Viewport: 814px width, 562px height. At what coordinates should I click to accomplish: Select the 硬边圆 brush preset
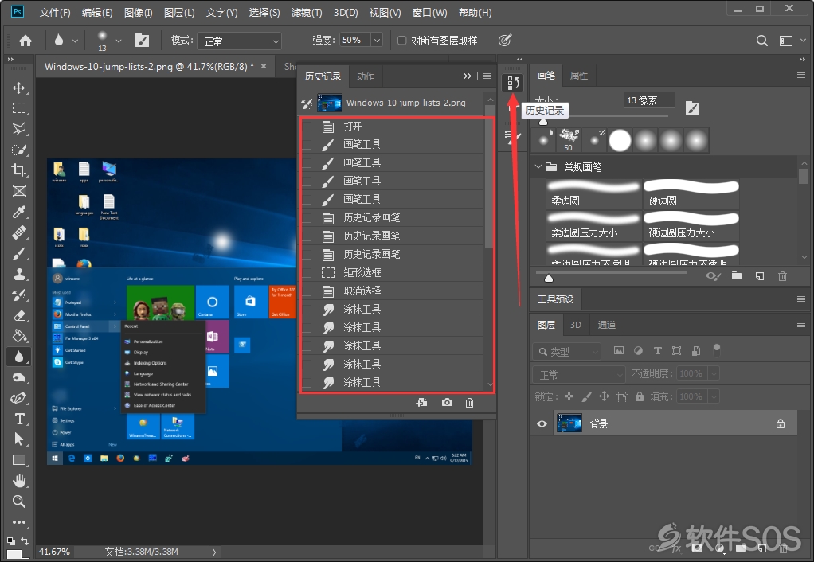click(x=691, y=193)
